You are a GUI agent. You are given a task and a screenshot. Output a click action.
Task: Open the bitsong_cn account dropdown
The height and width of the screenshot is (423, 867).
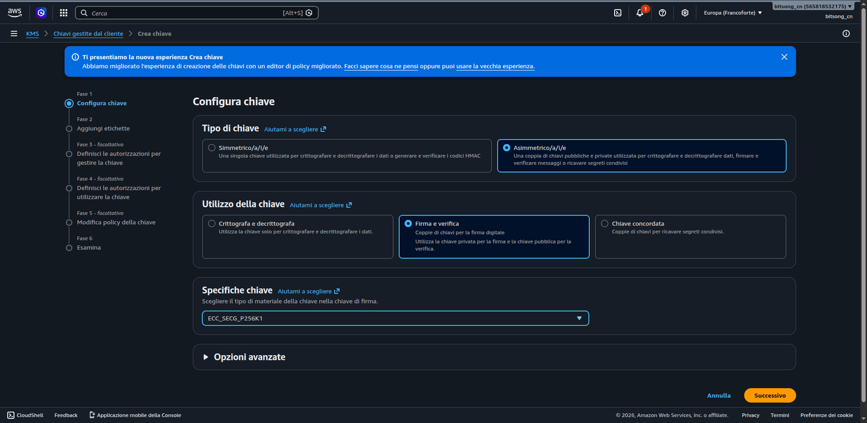click(x=813, y=6)
